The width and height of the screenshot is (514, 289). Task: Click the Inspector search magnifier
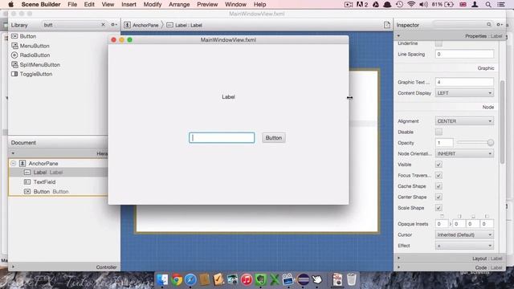(x=489, y=25)
